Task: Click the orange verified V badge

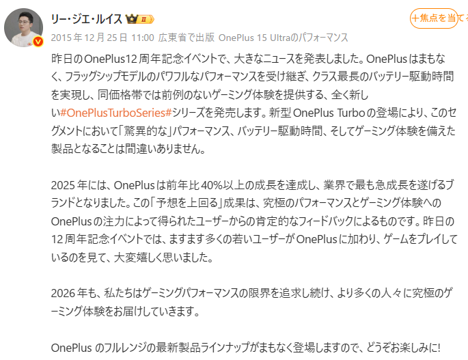Action: click(38, 42)
